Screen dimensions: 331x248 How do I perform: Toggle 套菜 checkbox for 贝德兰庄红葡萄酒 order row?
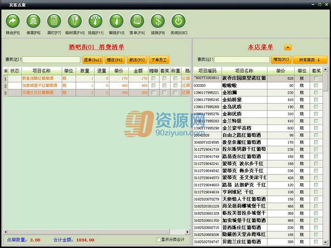pos(165,93)
